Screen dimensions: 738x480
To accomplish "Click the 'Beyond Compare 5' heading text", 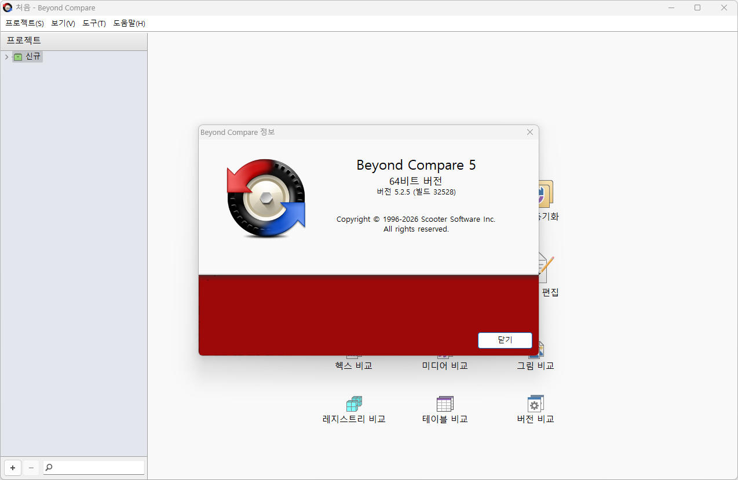I will (416, 165).
